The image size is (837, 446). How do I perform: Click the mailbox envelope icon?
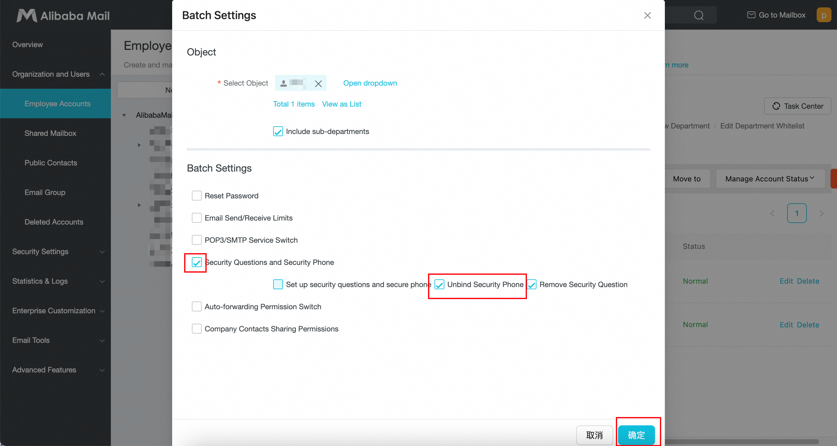pos(751,15)
